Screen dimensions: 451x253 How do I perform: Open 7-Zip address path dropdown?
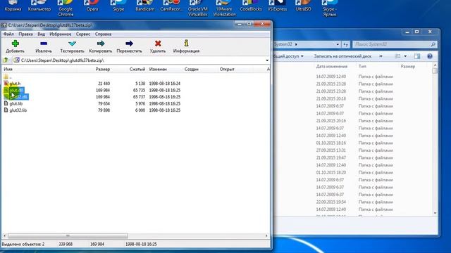(267, 60)
